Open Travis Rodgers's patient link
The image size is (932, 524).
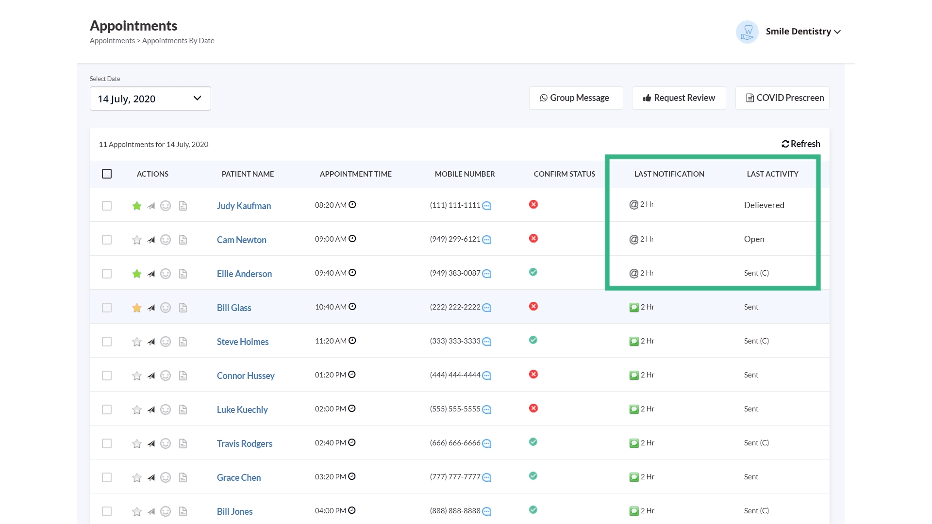(244, 443)
